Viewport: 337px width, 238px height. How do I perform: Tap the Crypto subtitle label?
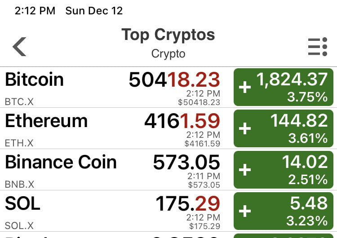coord(168,54)
